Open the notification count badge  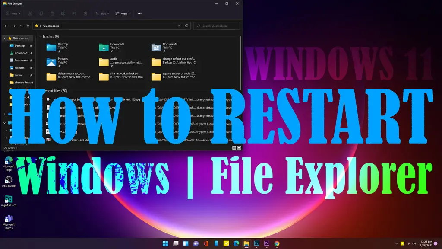coord(436,243)
